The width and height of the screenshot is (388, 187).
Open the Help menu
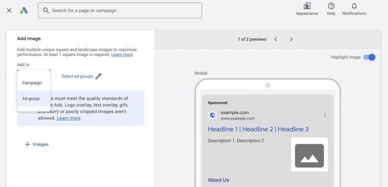331,9
